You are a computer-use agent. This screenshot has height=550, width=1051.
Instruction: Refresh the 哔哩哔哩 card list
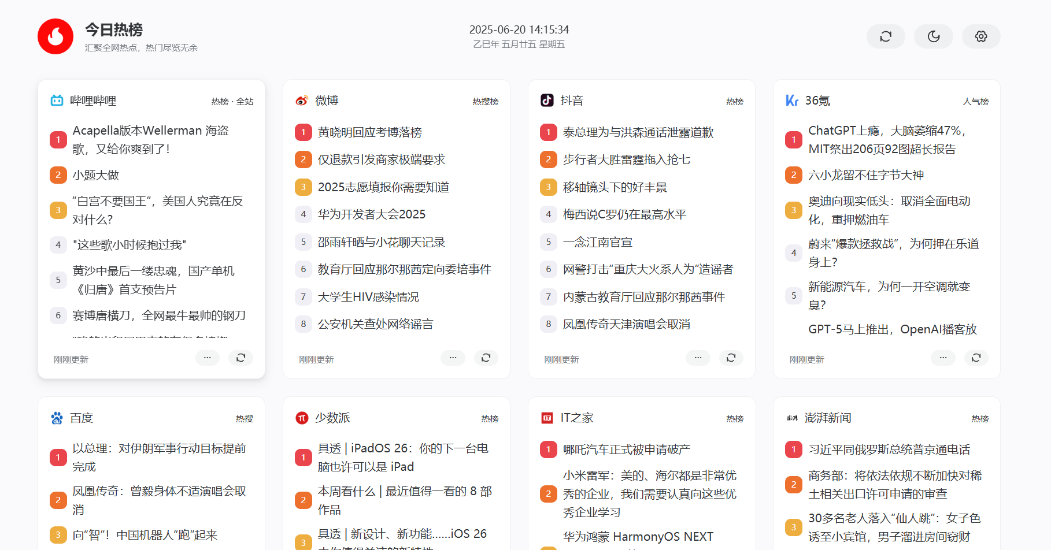point(240,358)
